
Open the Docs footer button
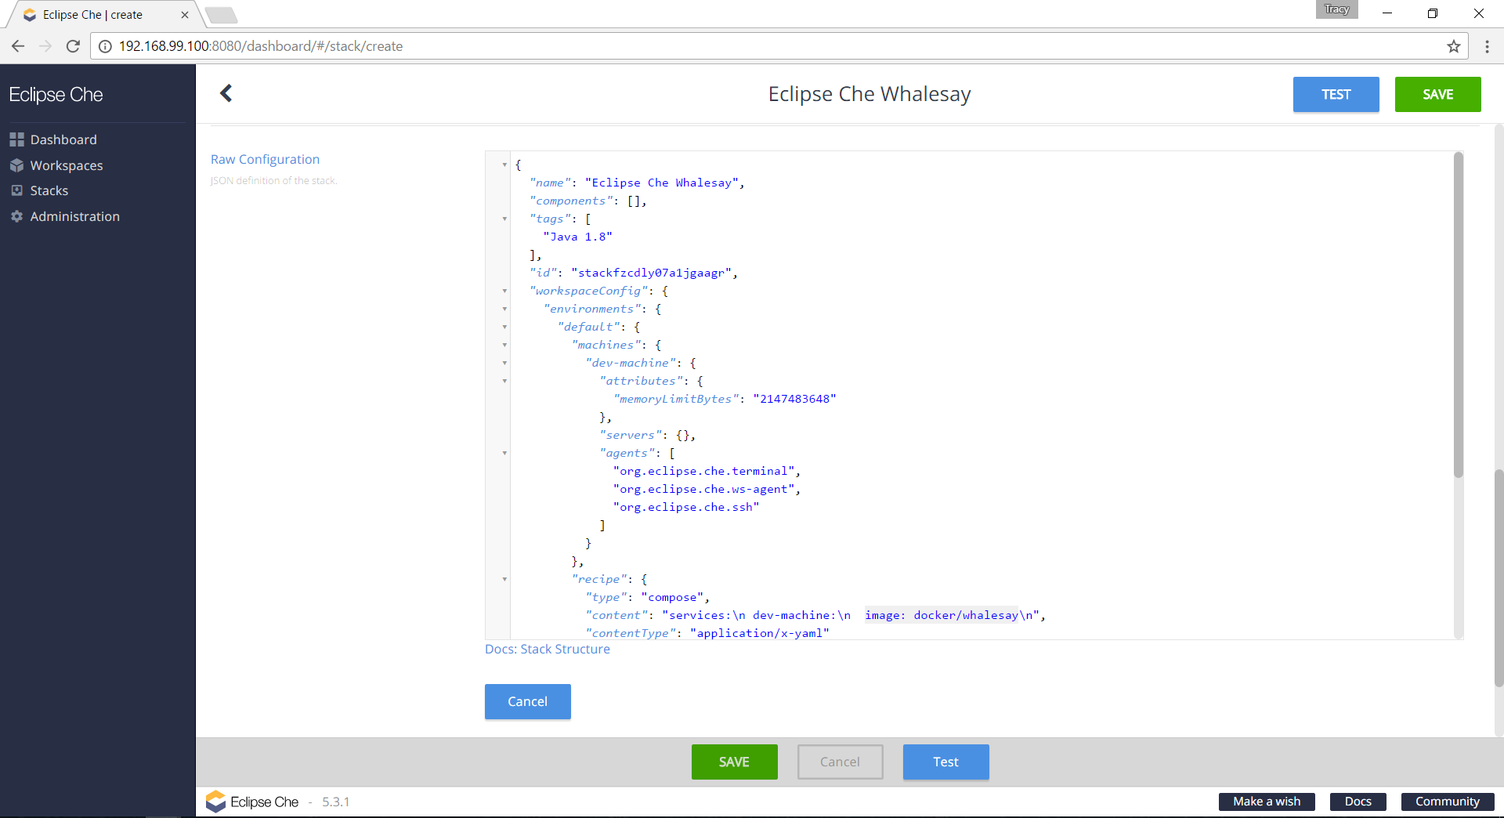(x=1358, y=802)
